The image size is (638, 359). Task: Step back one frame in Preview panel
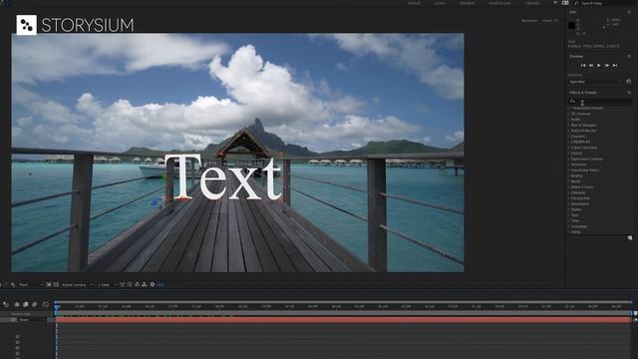(x=591, y=65)
